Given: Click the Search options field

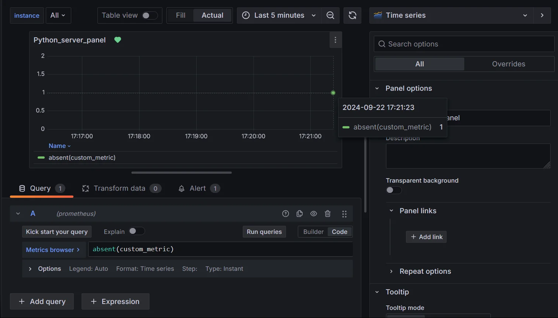Looking at the screenshot, I should pos(443,44).
